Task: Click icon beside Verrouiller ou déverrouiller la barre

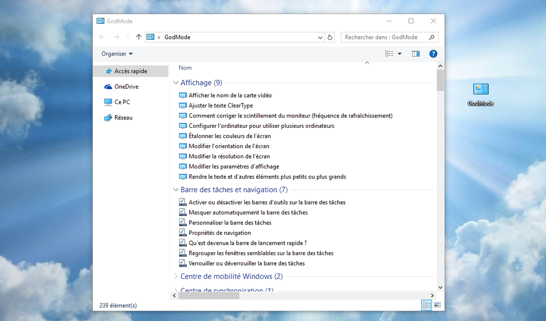Action: [x=183, y=263]
